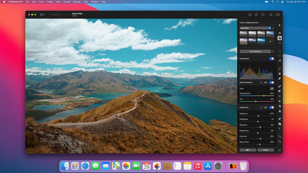
Task: Select the Pen tool
Action: tap(280, 119)
